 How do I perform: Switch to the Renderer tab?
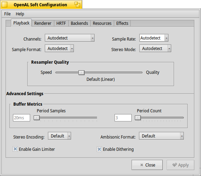pos(43,23)
